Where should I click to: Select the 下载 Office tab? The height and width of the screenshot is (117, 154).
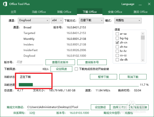(x=90, y=12)
